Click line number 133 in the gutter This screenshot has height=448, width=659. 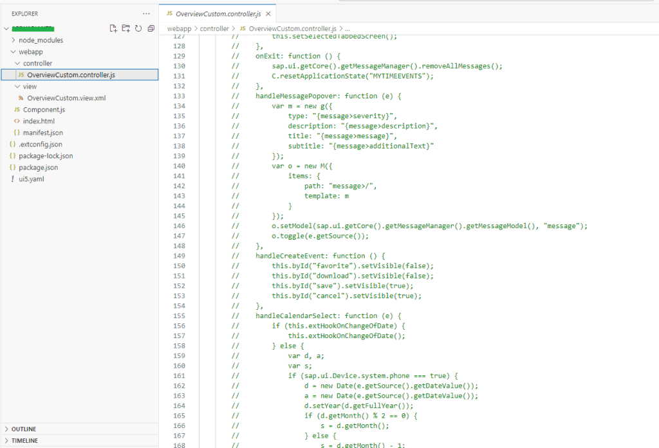179,96
